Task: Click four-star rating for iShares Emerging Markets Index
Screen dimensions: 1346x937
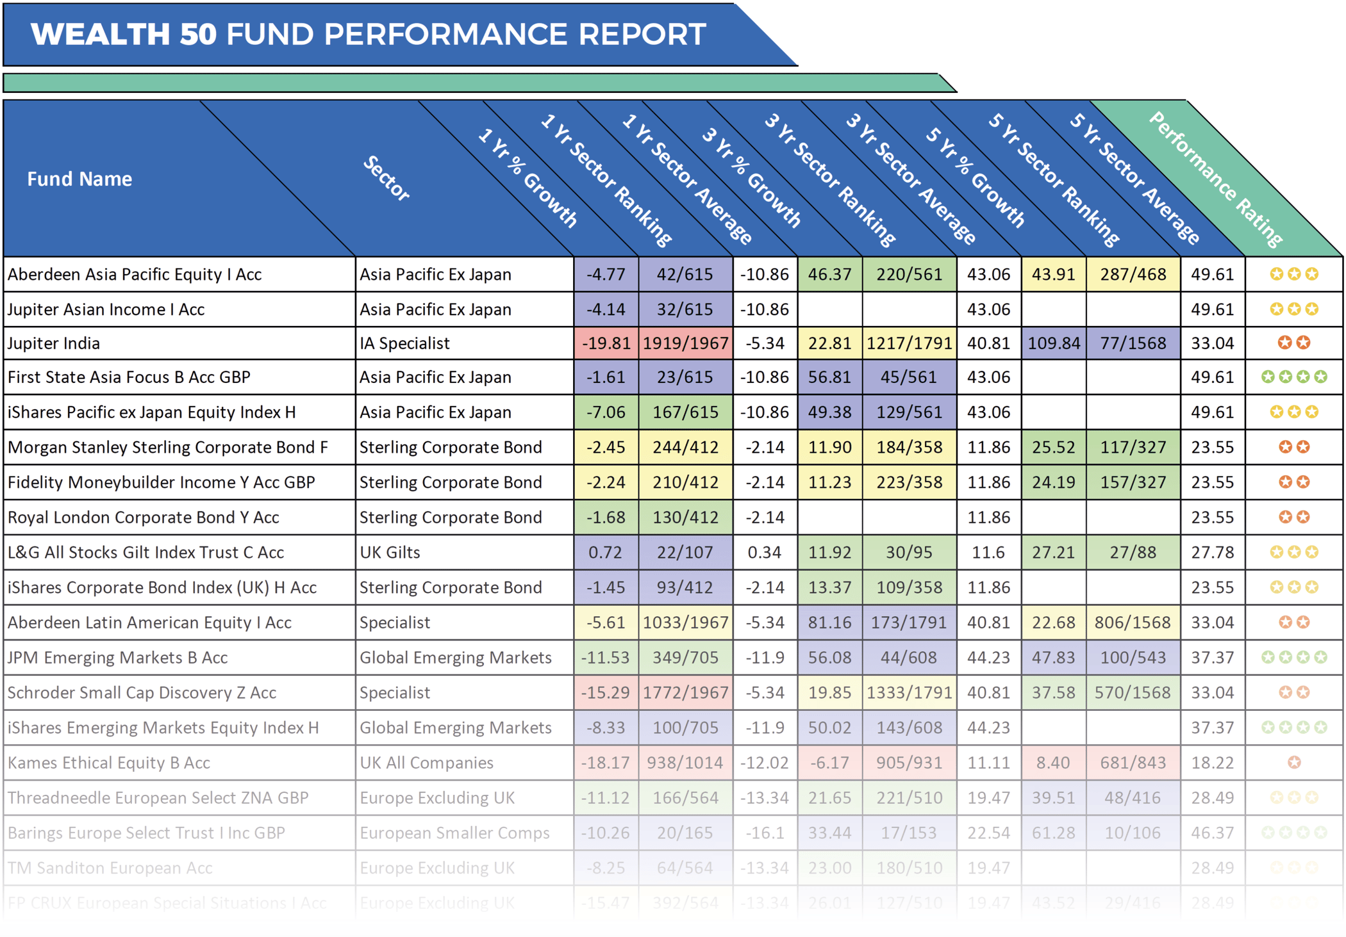Action: point(1294,728)
